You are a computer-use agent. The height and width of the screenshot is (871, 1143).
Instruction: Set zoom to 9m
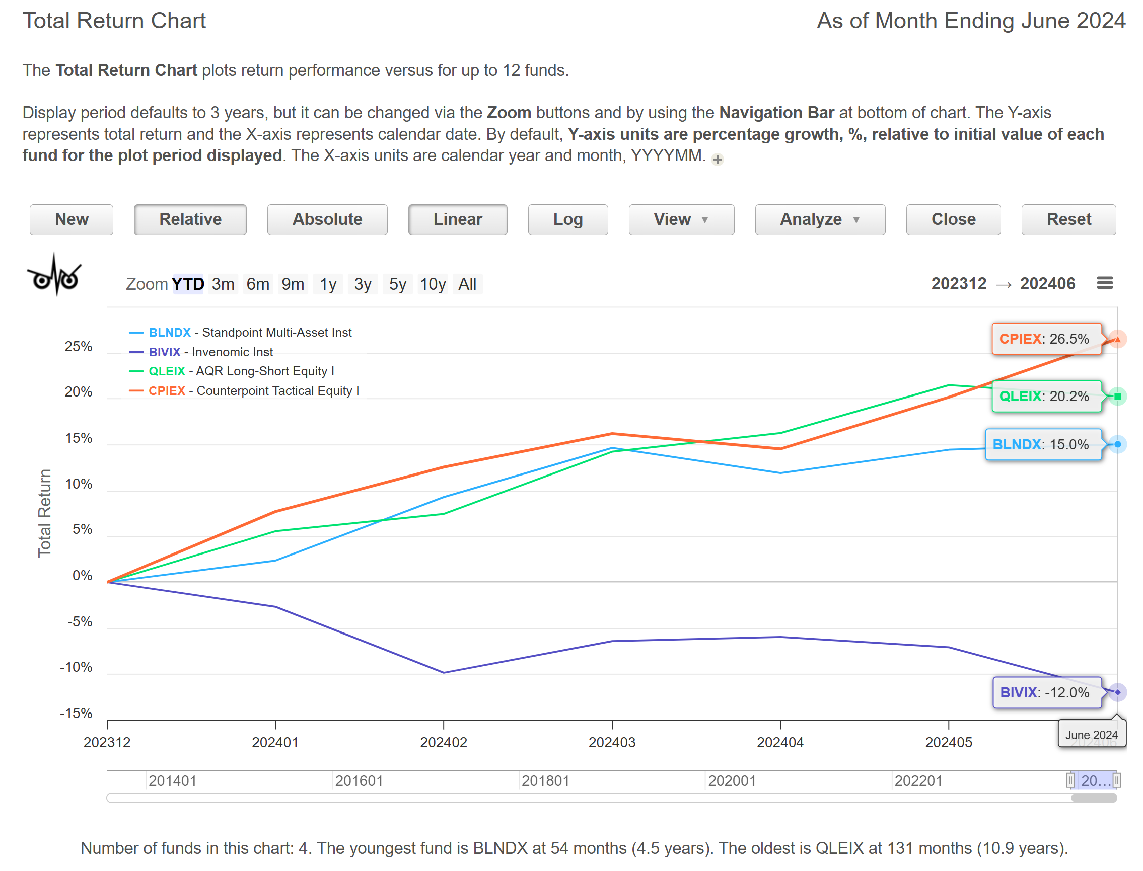point(293,284)
